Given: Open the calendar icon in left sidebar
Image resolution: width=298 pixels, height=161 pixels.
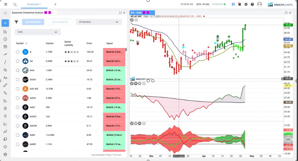Looking at the screenshot, I should click(5, 47).
